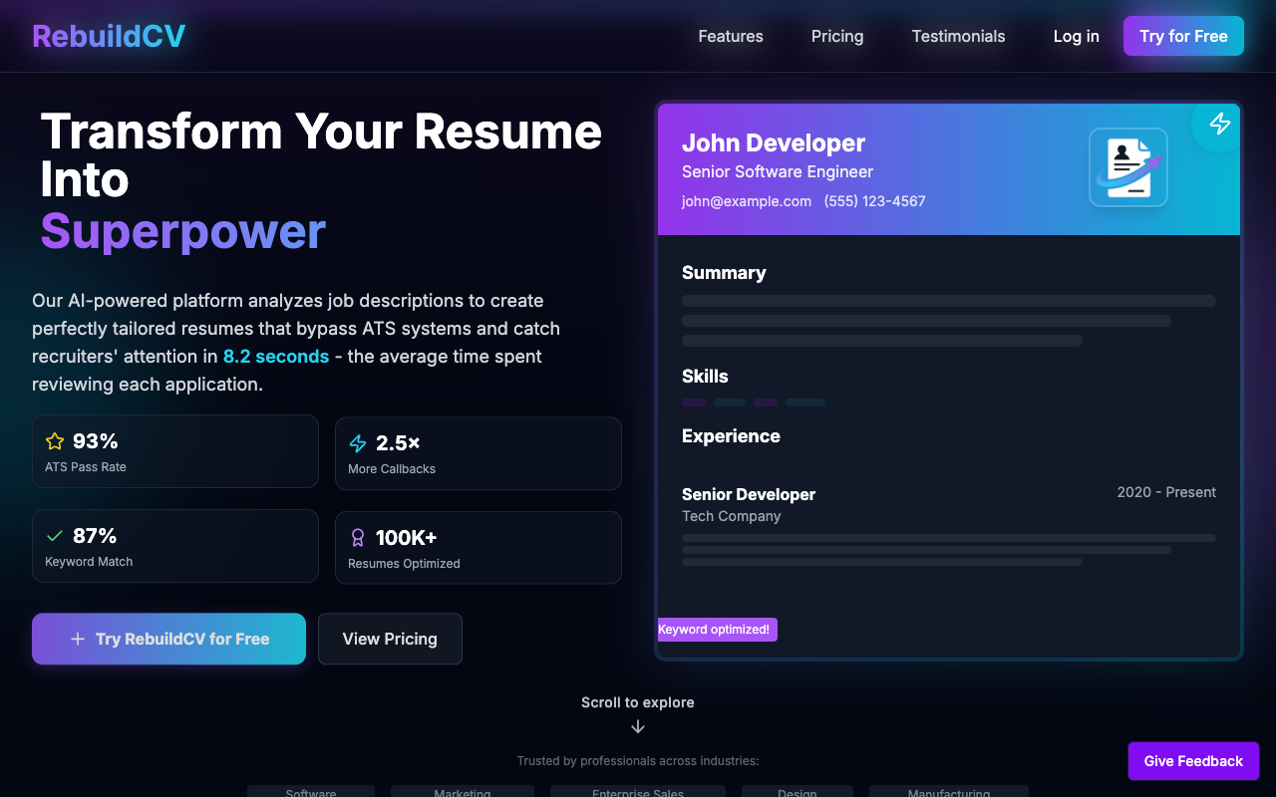Click the award ribbon icon beside 100K+
1276x797 pixels.
[358, 538]
